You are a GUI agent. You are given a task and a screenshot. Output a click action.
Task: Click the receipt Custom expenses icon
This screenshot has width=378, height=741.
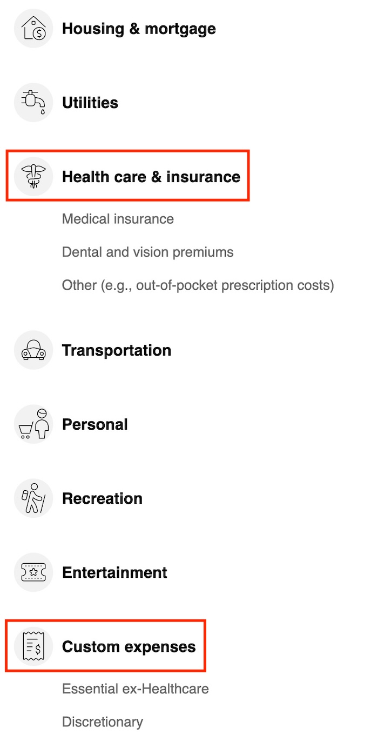click(33, 646)
